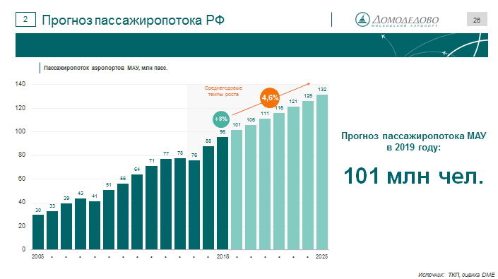The width and height of the screenshot is (498, 279).
Task: Click the forecast bar labeled 101
Action: (x=237, y=189)
